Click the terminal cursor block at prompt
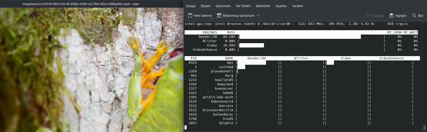The width and height of the screenshot is (427, 132). [186, 127]
